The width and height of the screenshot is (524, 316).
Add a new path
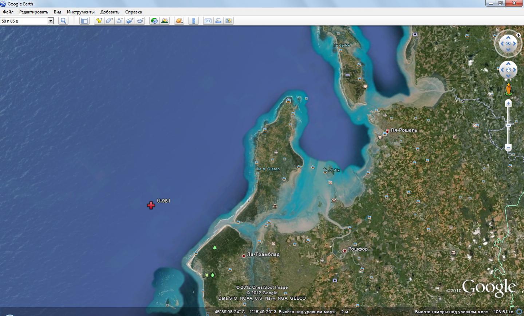coord(119,21)
